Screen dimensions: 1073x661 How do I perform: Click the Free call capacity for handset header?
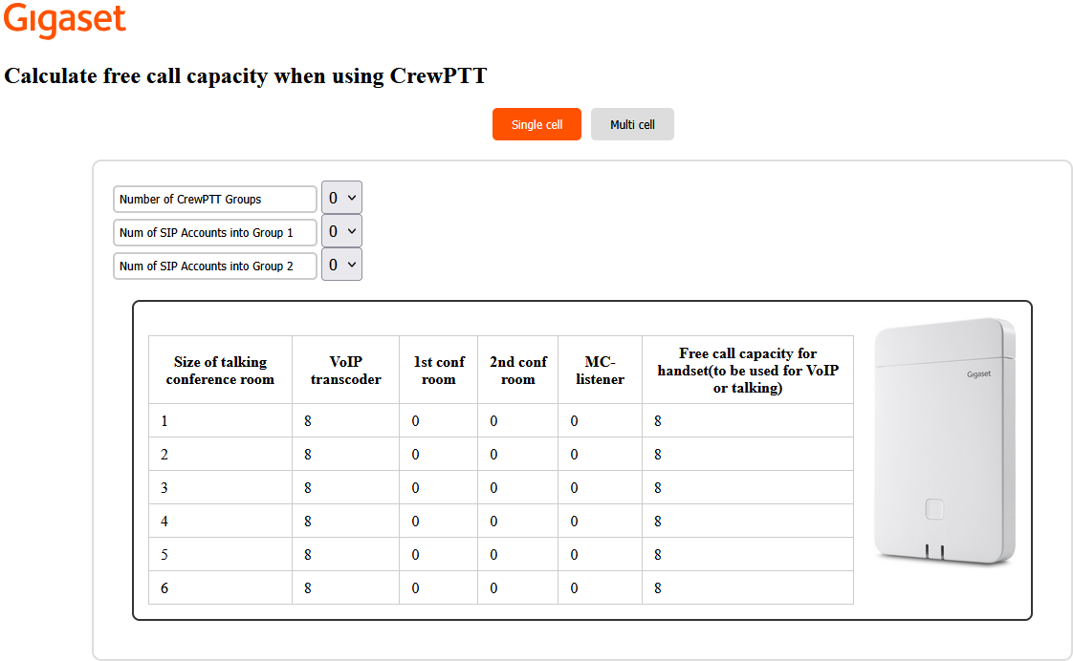(x=747, y=371)
